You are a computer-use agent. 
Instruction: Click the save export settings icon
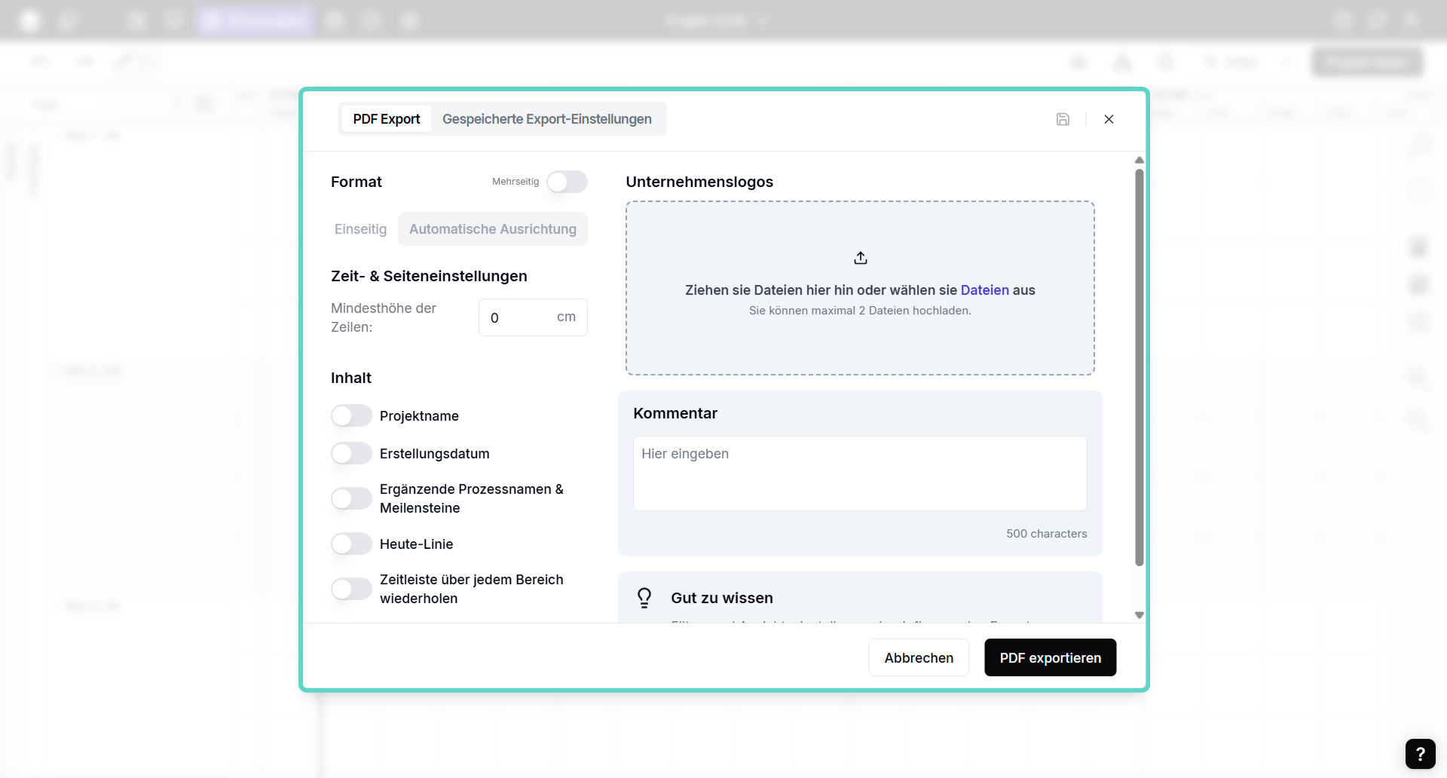(x=1063, y=119)
